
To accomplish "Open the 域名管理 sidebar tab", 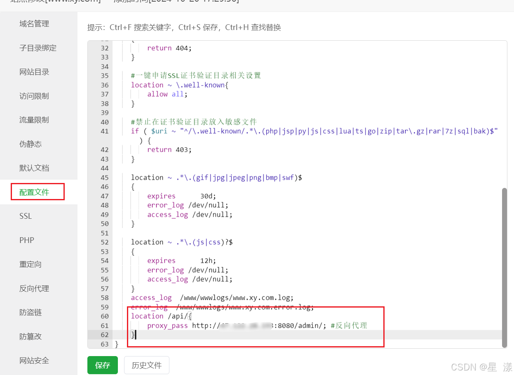I will [34, 24].
